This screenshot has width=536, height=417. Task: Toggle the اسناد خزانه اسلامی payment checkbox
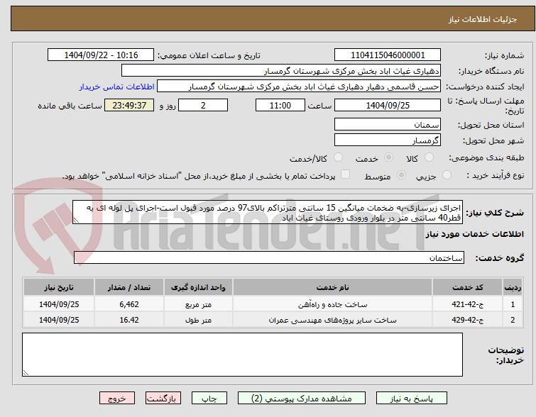[x=346, y=174]
